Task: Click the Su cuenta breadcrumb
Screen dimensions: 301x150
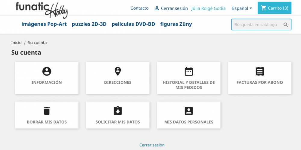Action: tap(37, 43)
